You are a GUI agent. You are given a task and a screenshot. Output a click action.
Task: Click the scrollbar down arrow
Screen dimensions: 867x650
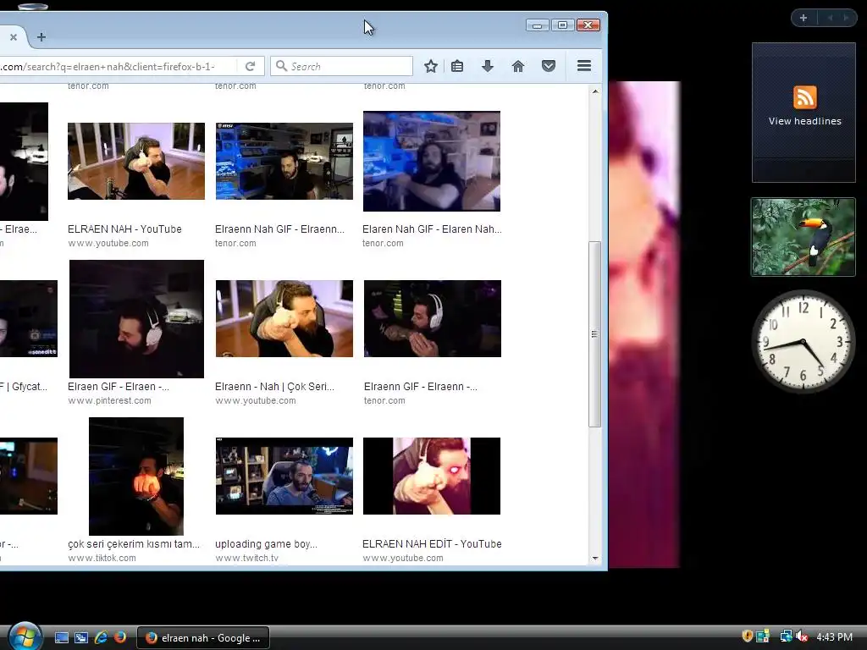(x=595, y=559)
